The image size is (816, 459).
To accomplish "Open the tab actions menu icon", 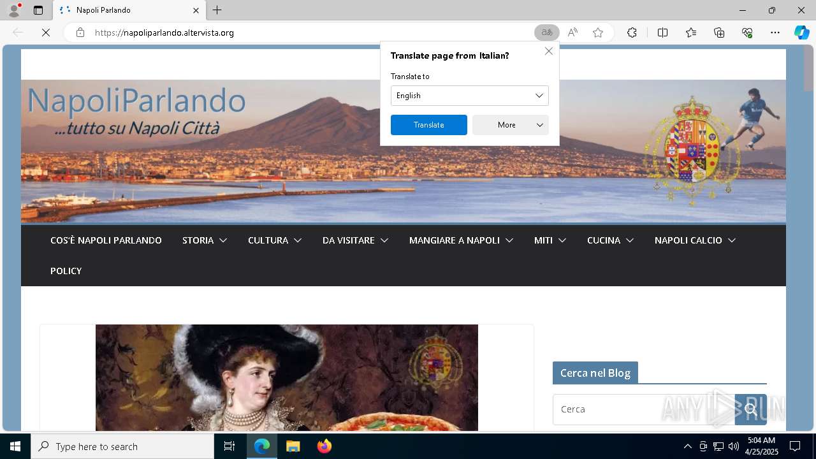I will [x=38, y=10].
